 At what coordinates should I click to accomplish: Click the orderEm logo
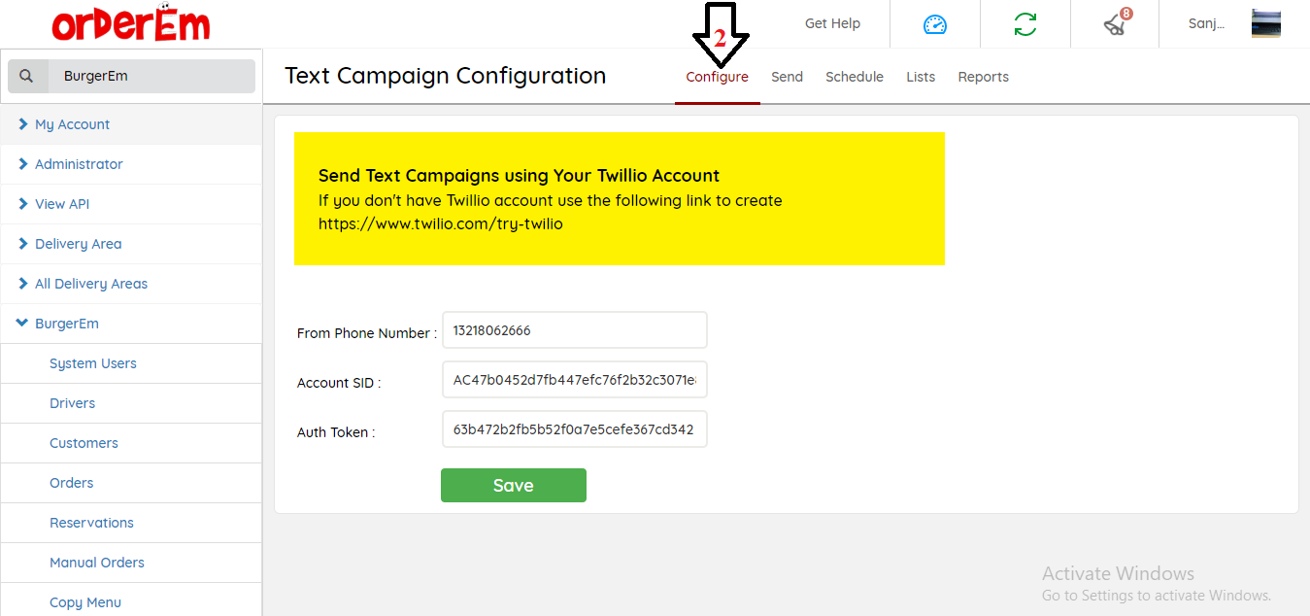point(131,24)
